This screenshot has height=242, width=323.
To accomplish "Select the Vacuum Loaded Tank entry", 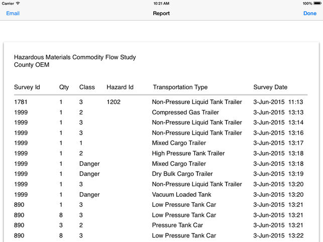I will (181, 195).
